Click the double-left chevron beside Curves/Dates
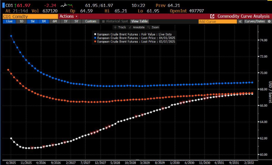Viewport: 272px width, 165px height. [241, 22]
